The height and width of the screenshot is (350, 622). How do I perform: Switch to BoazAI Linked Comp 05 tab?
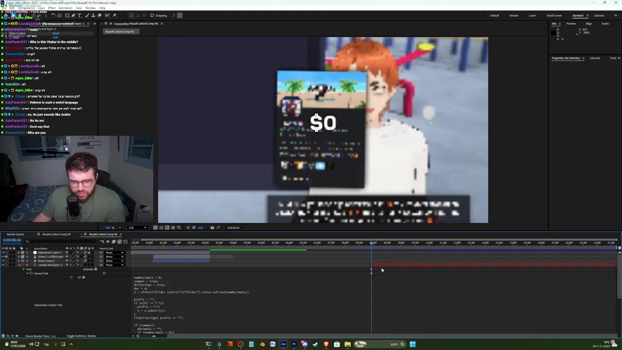pyautogui.click(x=56, y=234)
